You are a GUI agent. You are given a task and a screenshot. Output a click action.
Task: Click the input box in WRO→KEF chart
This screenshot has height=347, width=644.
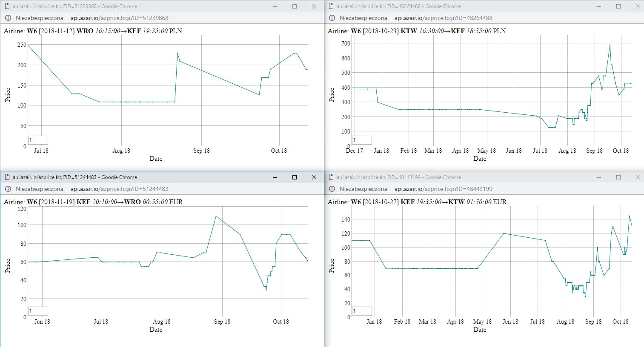click(38, 140)
